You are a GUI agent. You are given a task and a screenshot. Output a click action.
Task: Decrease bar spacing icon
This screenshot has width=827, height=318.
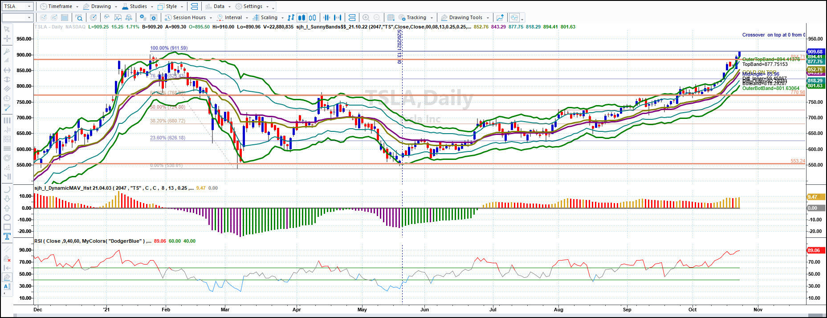click(327, 17)
